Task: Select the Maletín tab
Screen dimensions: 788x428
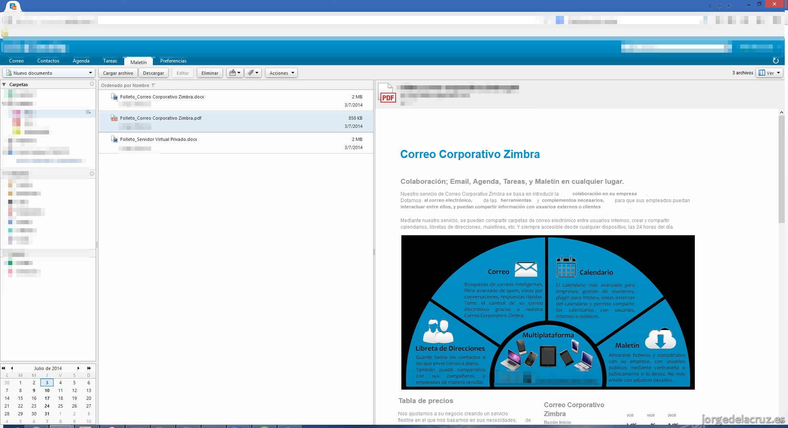Action: (x=139, y=62)
